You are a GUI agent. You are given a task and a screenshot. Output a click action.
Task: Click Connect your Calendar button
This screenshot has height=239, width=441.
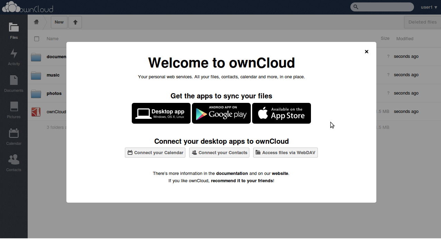[155, 153]
